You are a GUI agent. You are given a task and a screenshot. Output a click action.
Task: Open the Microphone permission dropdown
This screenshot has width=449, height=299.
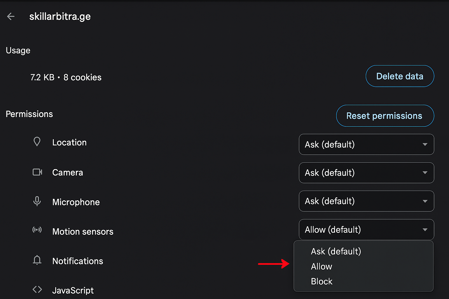pos(366,201)
